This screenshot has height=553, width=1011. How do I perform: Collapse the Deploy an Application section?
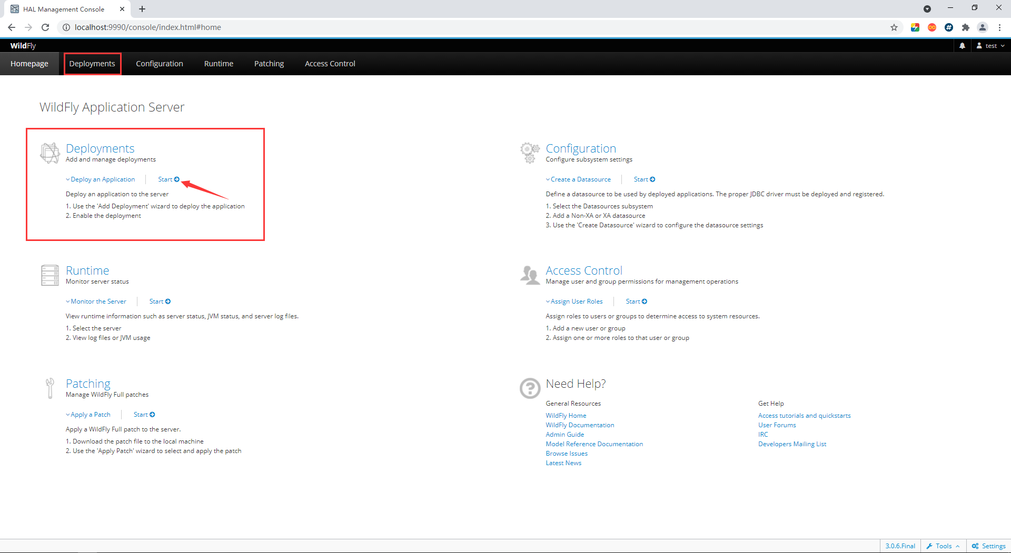click(101, 179)
